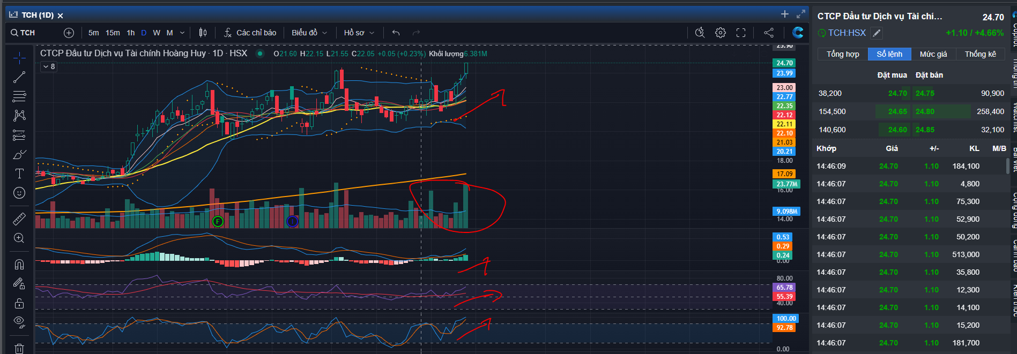Screen dimensions: 1017x354
Task: Switch to 15m timeframe
Action: [x=113, y=33]
